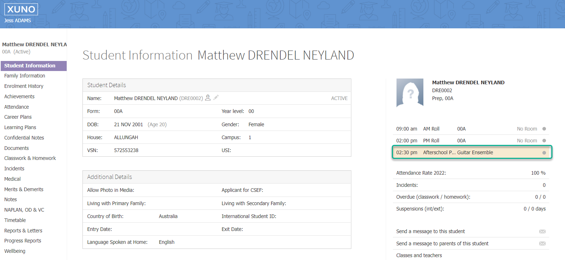Click the pencil edit icon next to name

pyautogui.click(x=216, y=98)
